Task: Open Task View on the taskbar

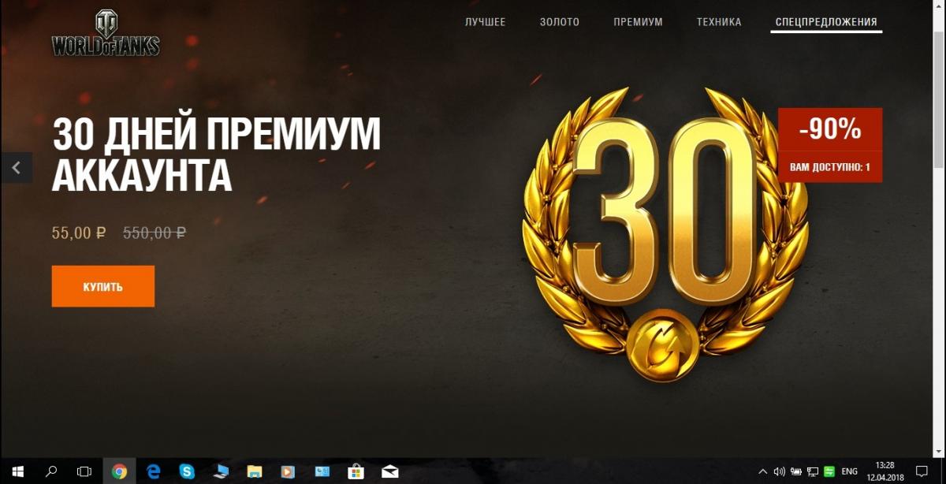Action: pyautogui.click(x=84, y=471)
